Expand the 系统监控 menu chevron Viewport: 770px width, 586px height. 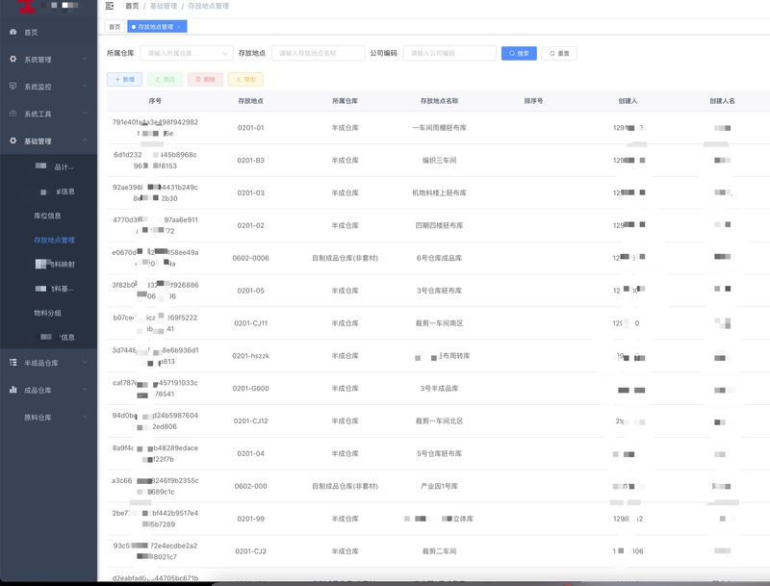[x=85, y=87]
